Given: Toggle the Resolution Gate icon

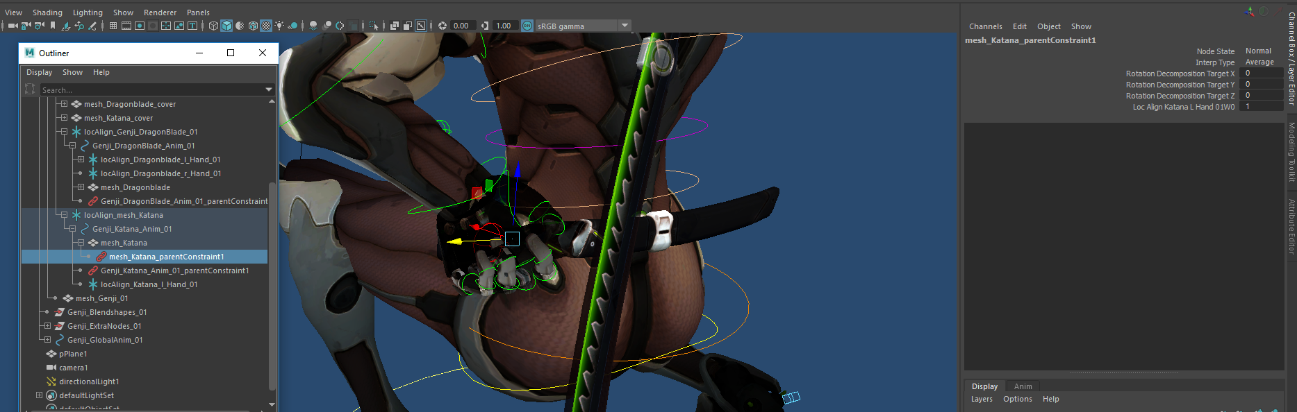Looking at the screenshot, I should pos(140,26).
